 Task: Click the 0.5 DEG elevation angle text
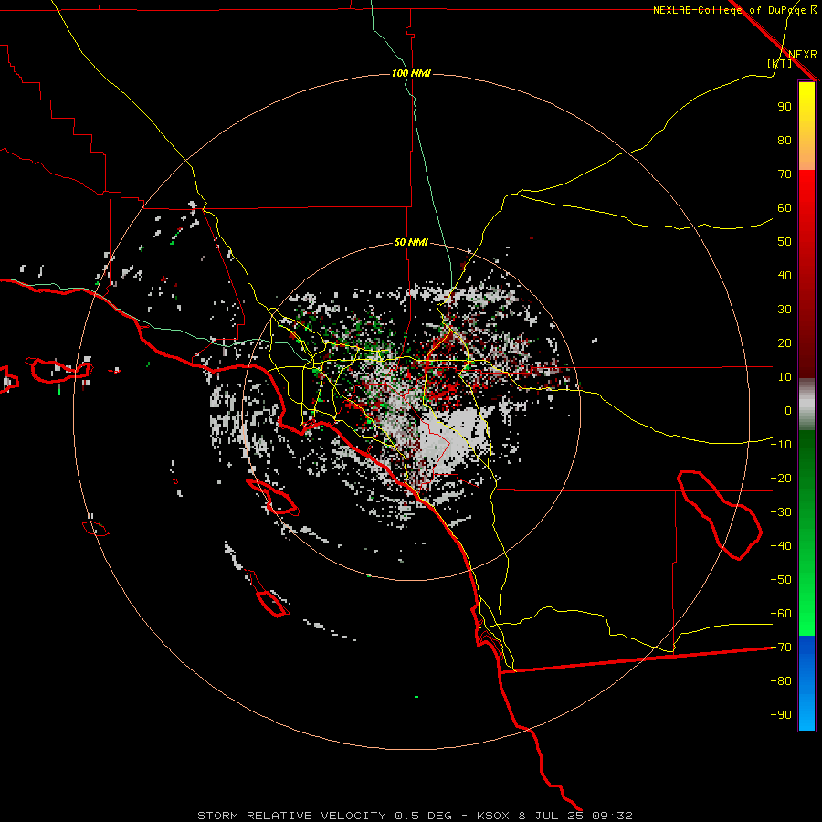pos(423,816)
